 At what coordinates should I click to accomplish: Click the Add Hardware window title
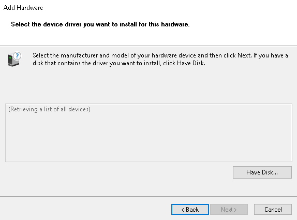click(23, 8)
